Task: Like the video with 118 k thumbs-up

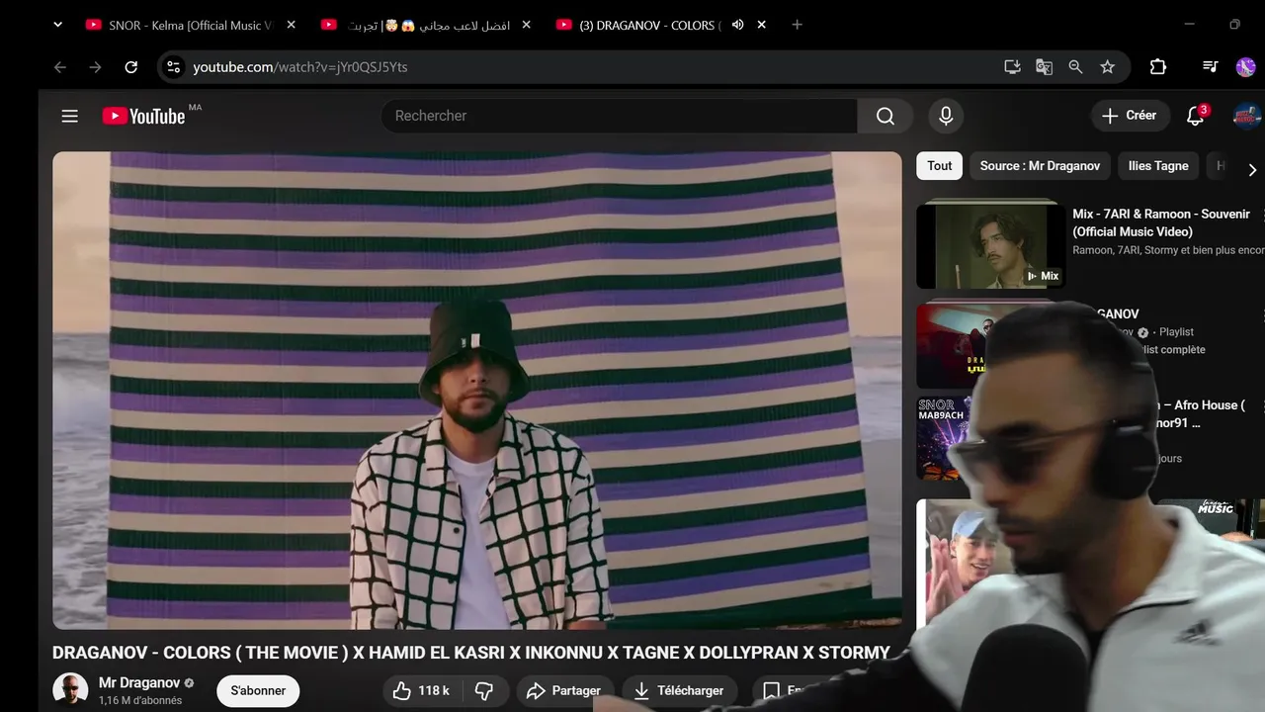Action: [x=421, y=690]
